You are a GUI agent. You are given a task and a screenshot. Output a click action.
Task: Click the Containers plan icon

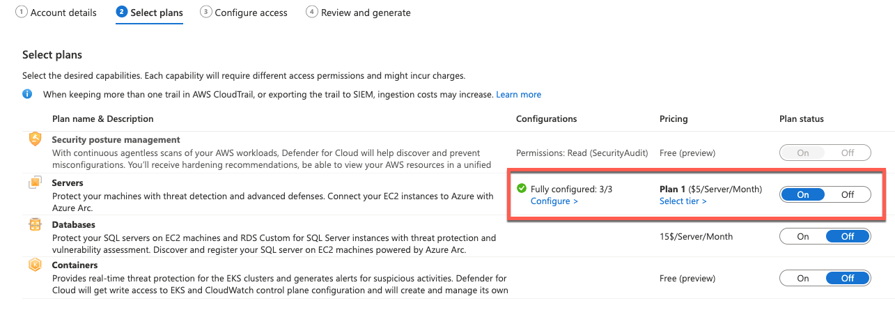click(x=35, y=265)
